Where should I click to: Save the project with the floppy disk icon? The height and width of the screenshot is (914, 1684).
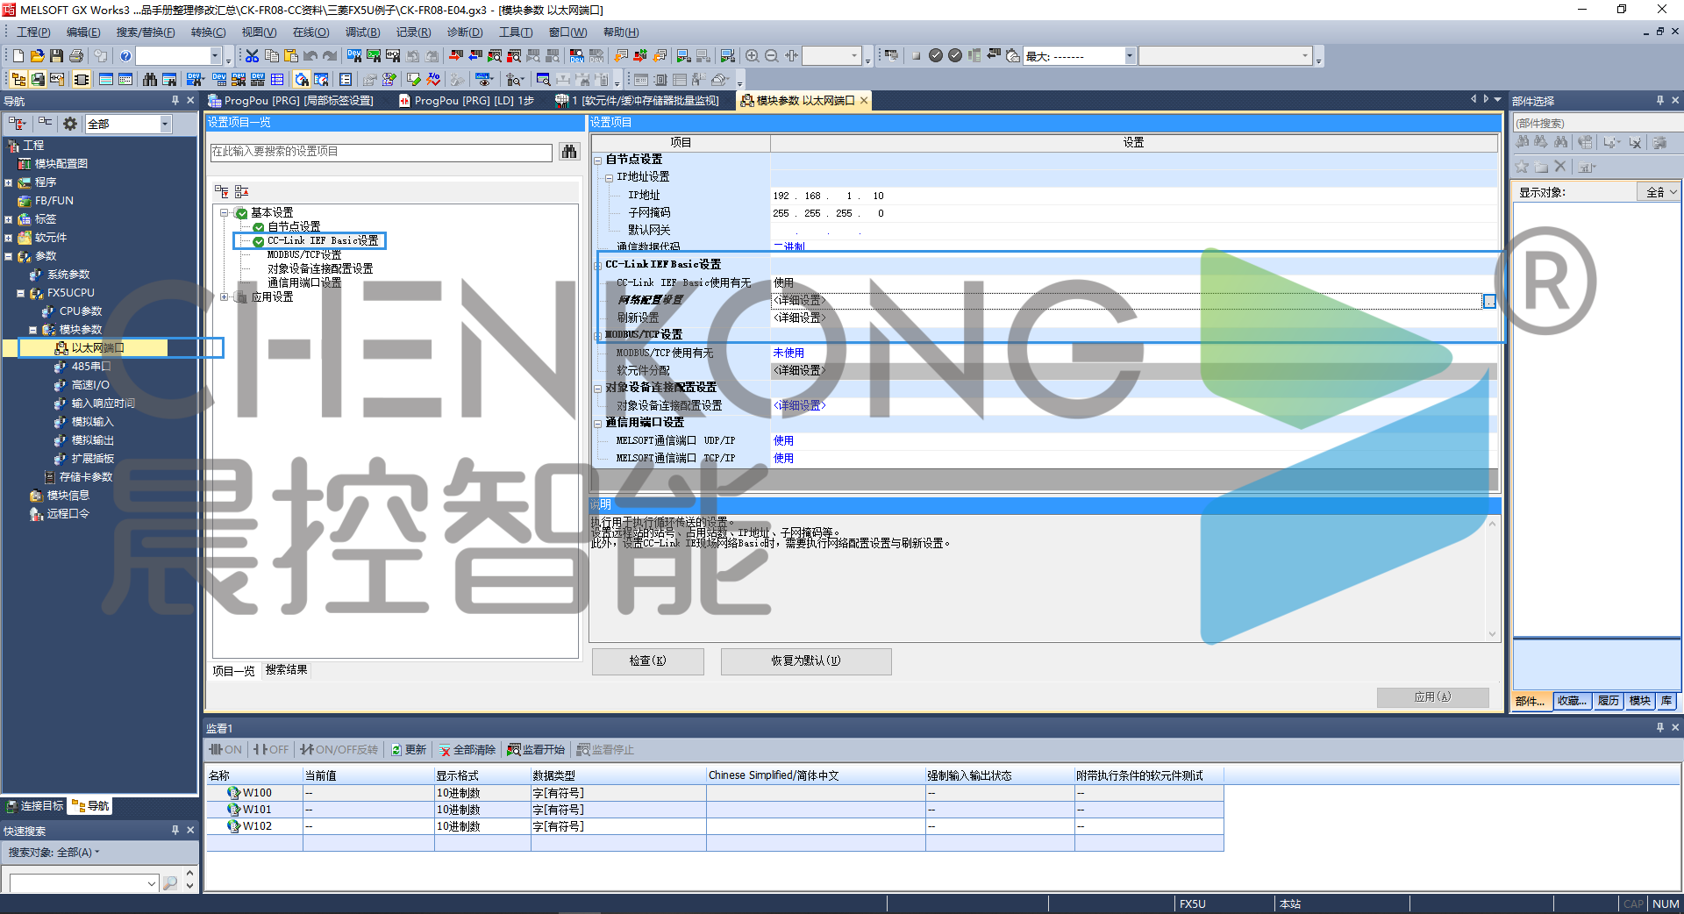click(56, 56)
